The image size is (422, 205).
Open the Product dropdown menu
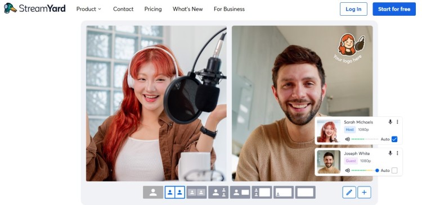point(88,9)
